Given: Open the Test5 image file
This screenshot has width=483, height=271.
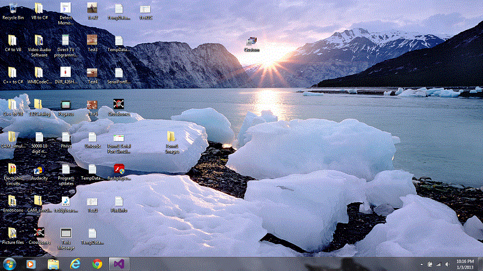Looking at the screenshot, I should tap(92, 108).
